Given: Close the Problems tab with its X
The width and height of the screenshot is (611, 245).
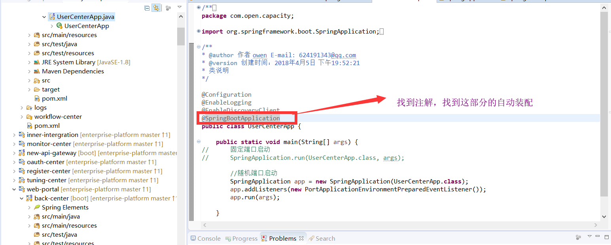Looking at the screenshot, I should coord(301,238).
